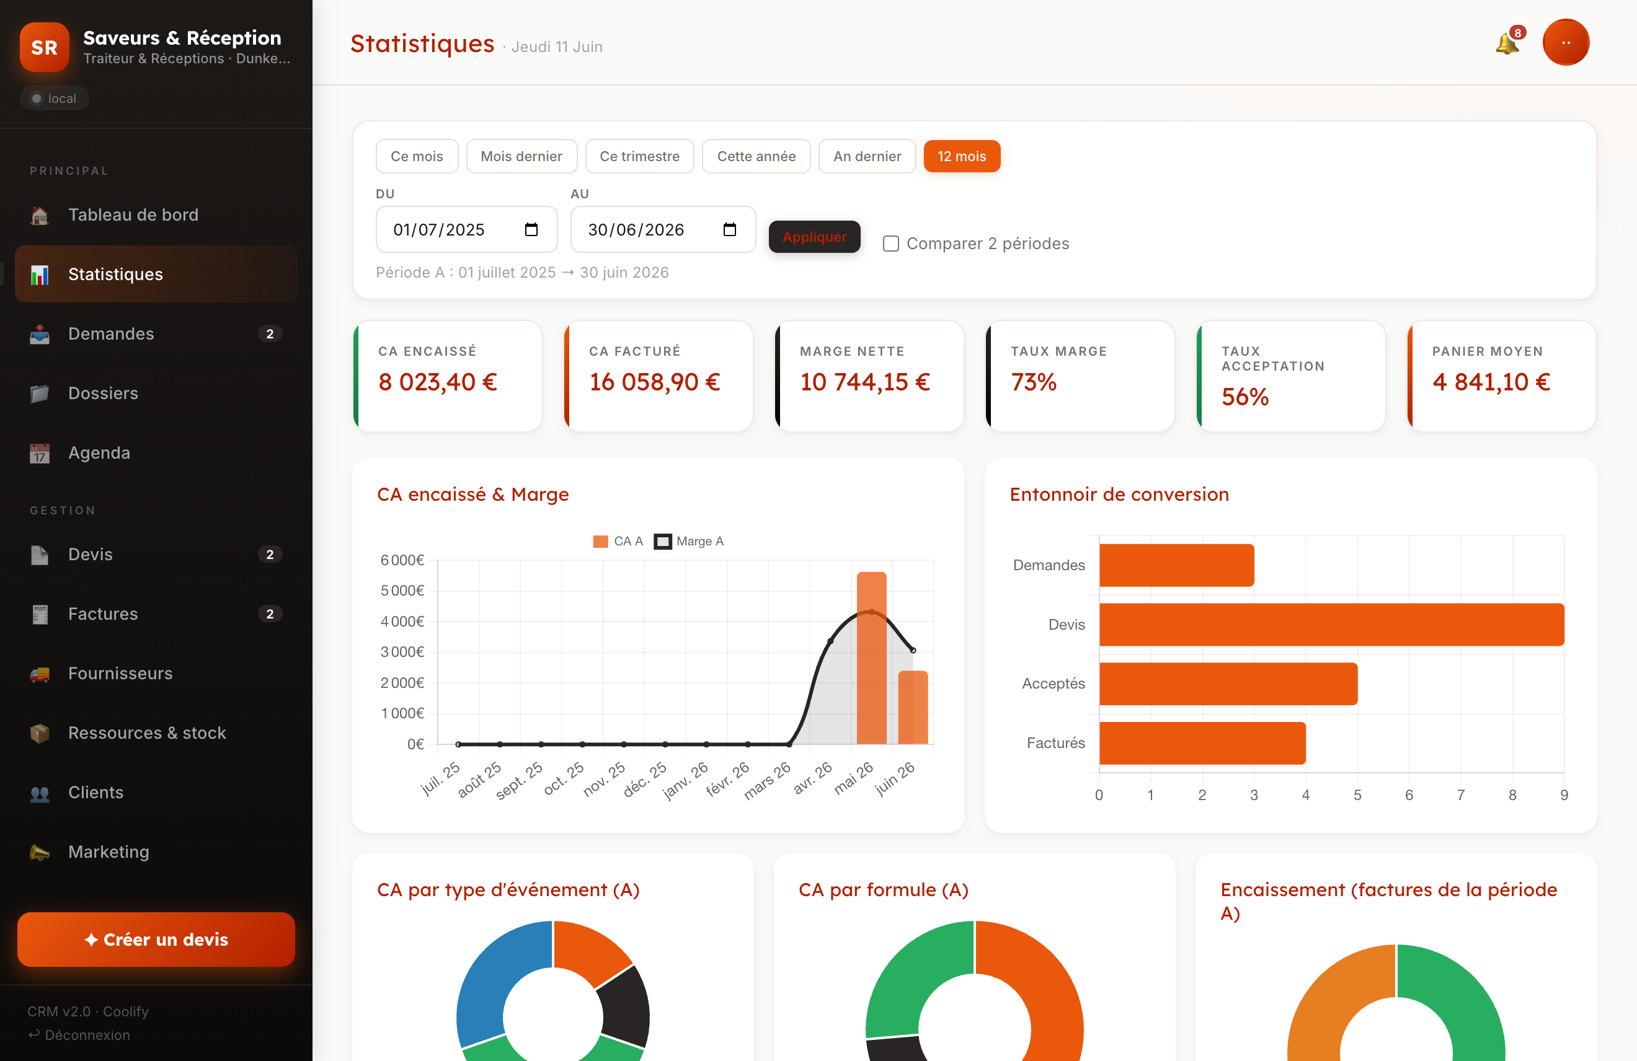The image size is (1637, 1061).
Task: Click the Appliquer button
Action: pos(814,237)
